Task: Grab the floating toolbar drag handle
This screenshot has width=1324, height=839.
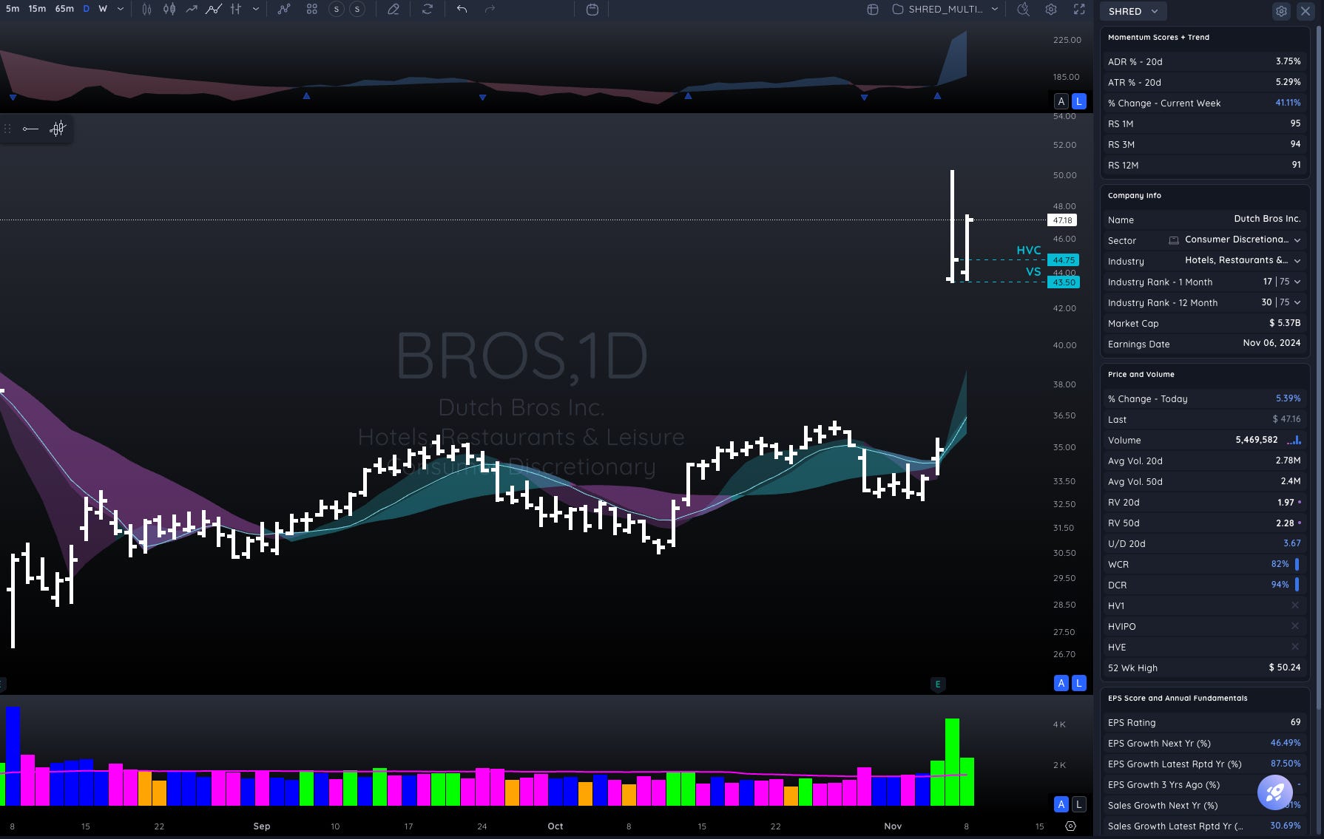Action: (x=7, y=129)
